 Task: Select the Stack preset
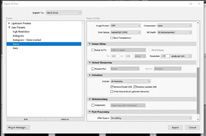coord(44,44)
